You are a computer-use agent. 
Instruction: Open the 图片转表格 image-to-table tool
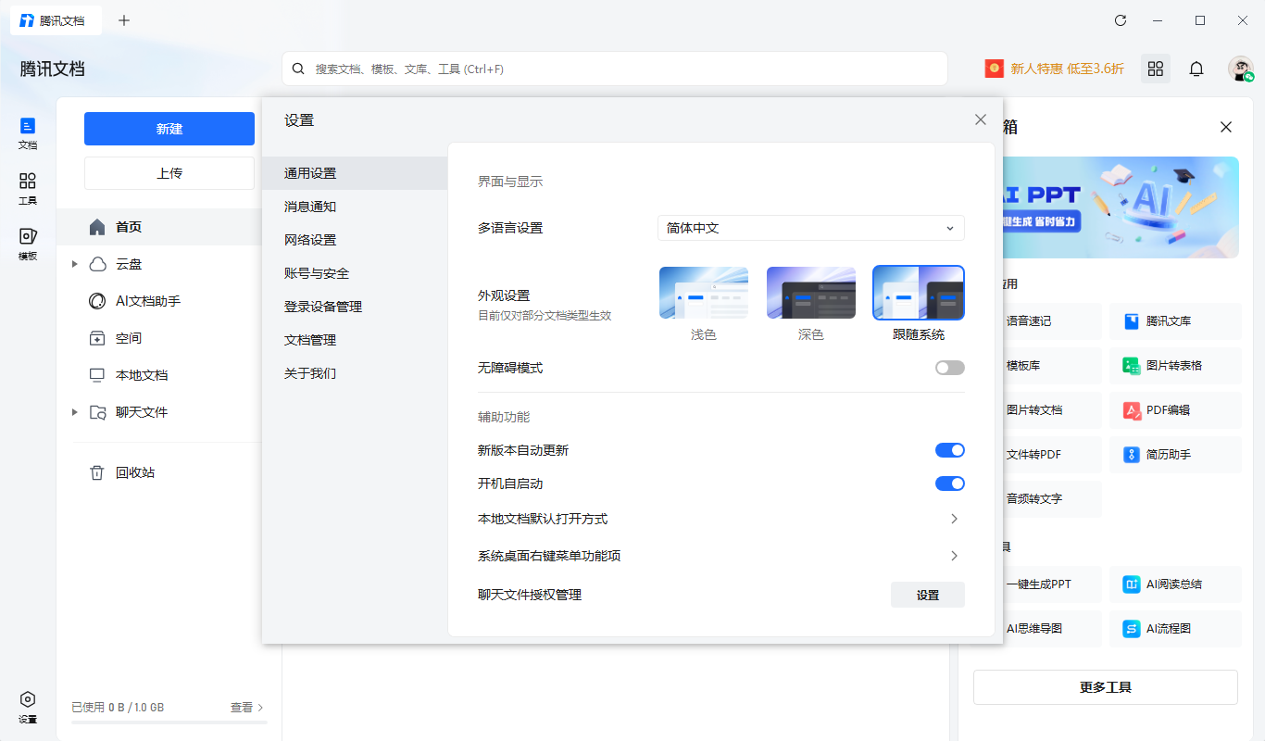1174,365
